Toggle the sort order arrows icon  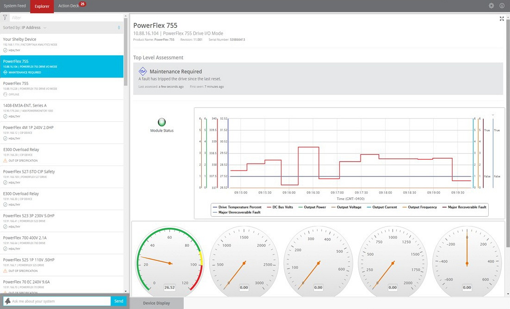point(119,28)
